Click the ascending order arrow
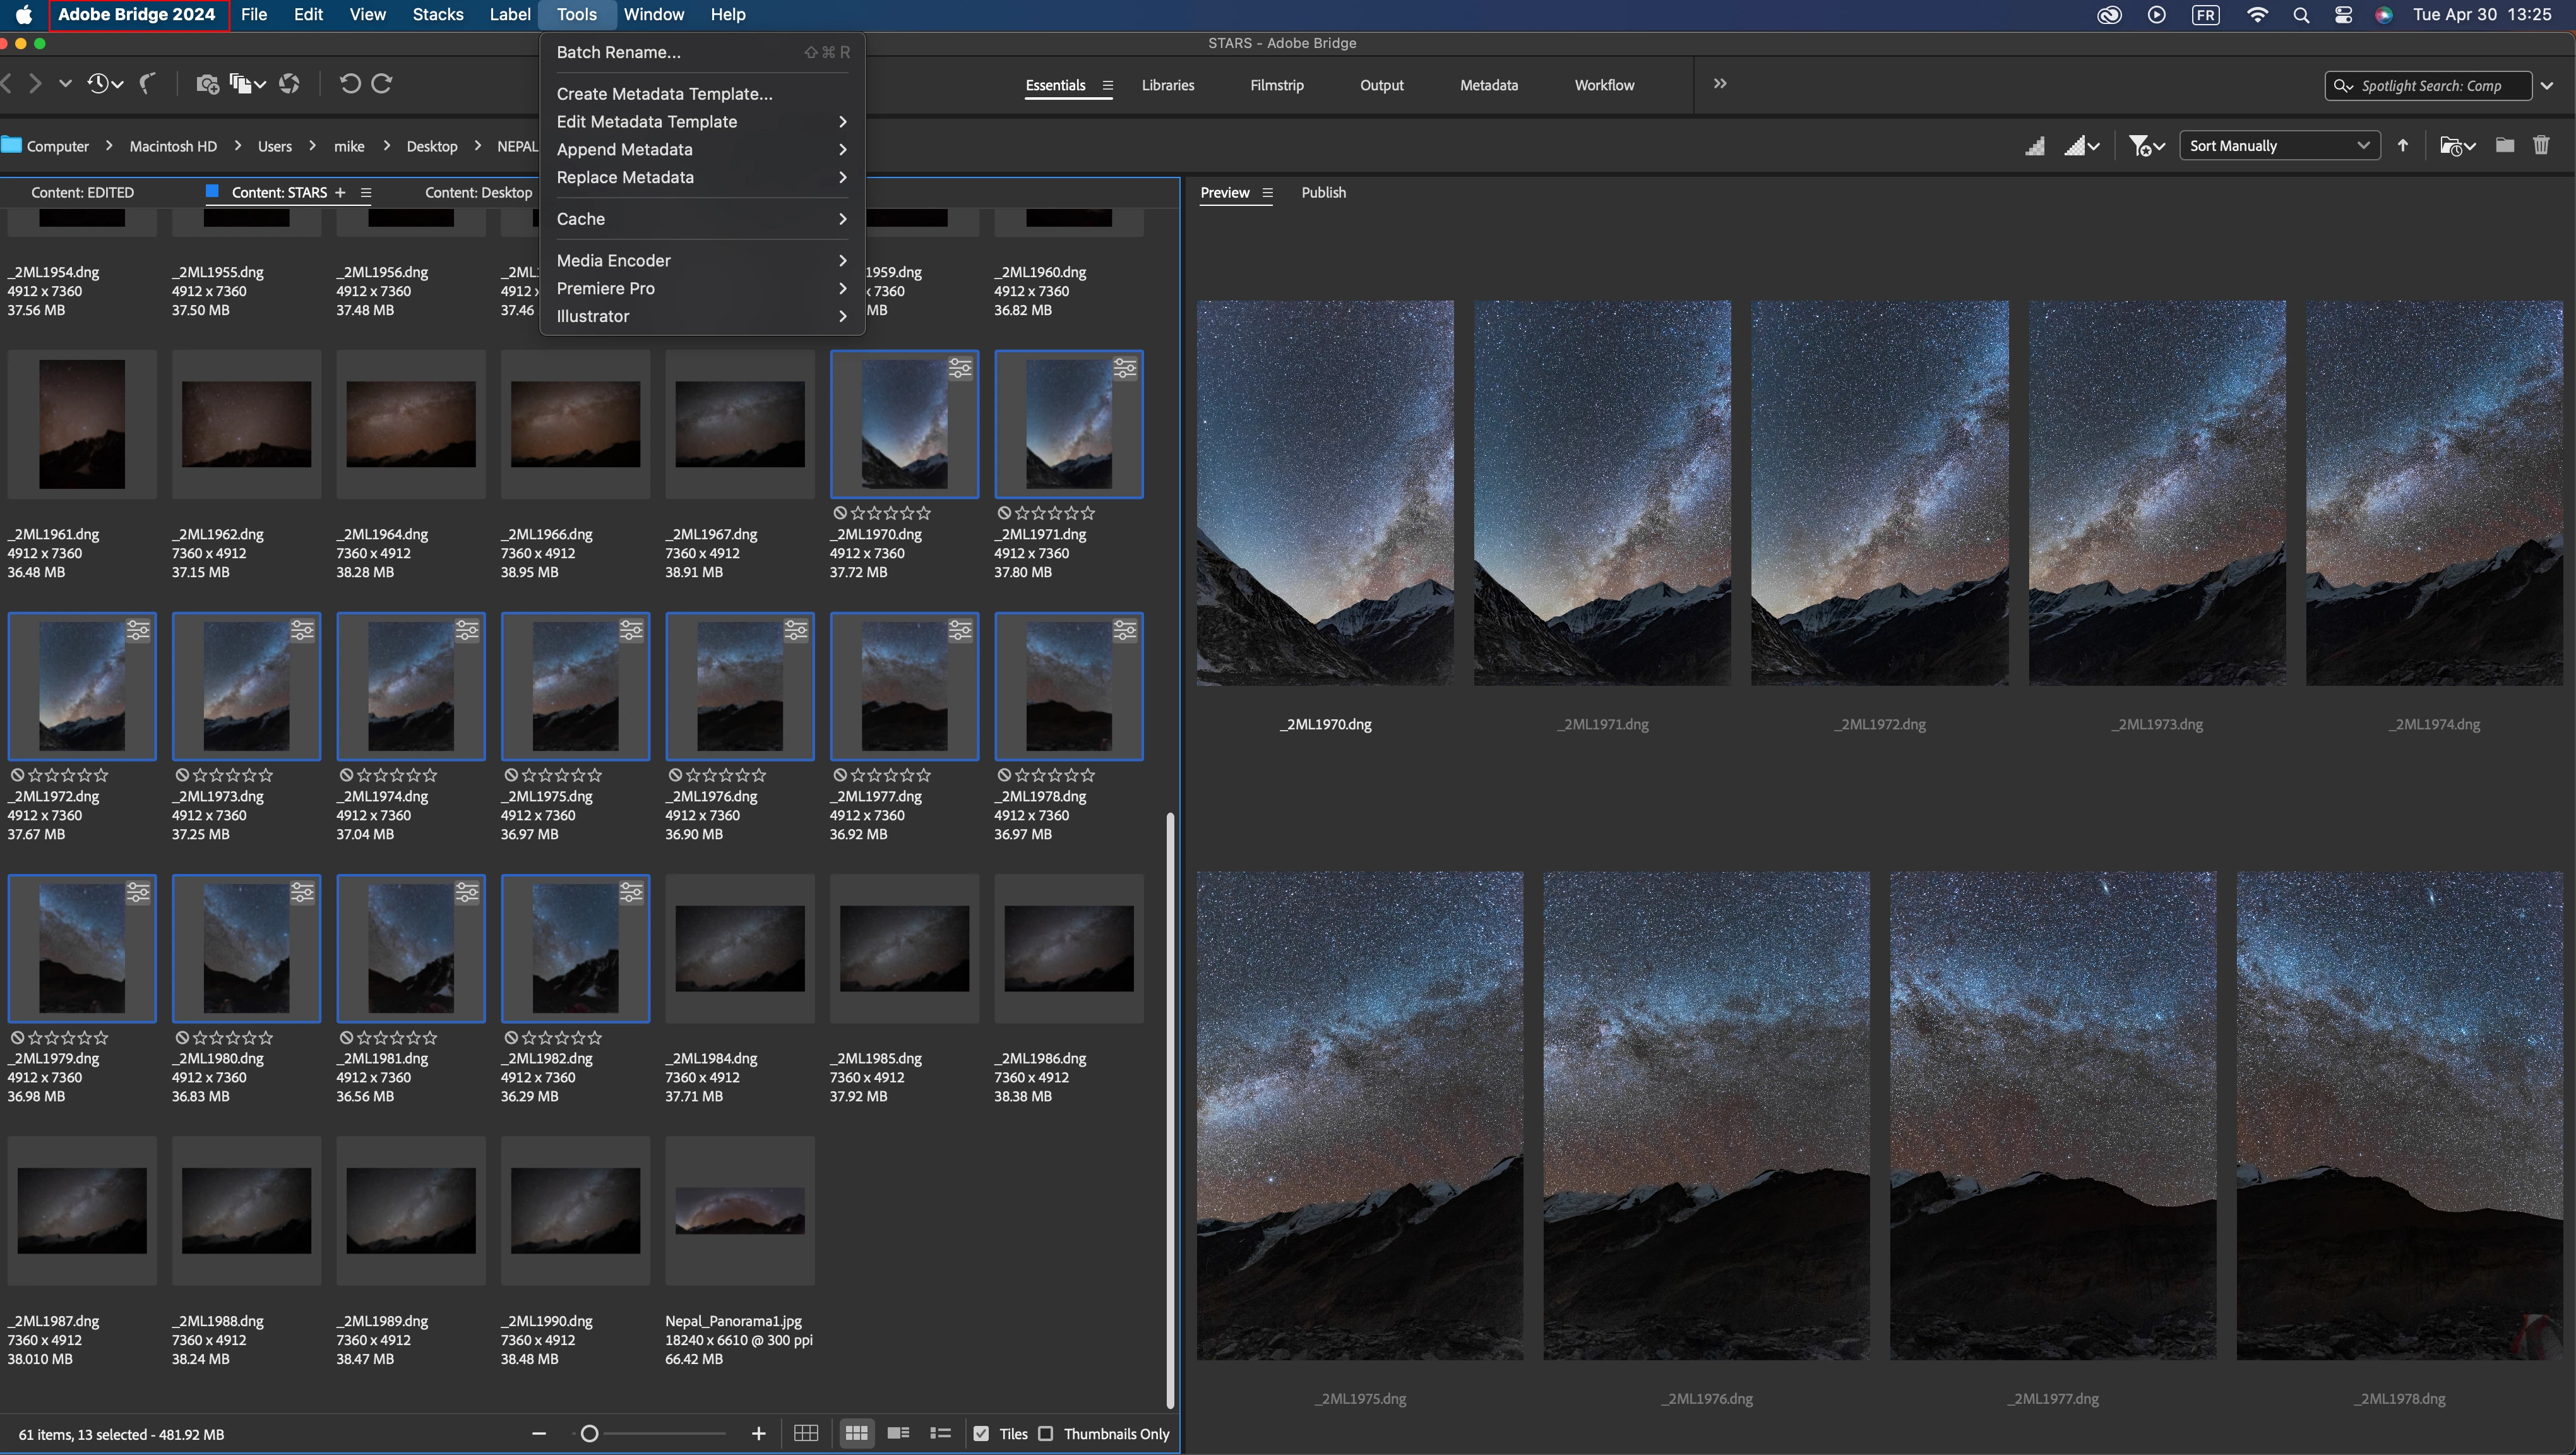This screenshot has width=2576, height=1455. coord(2403,146)
